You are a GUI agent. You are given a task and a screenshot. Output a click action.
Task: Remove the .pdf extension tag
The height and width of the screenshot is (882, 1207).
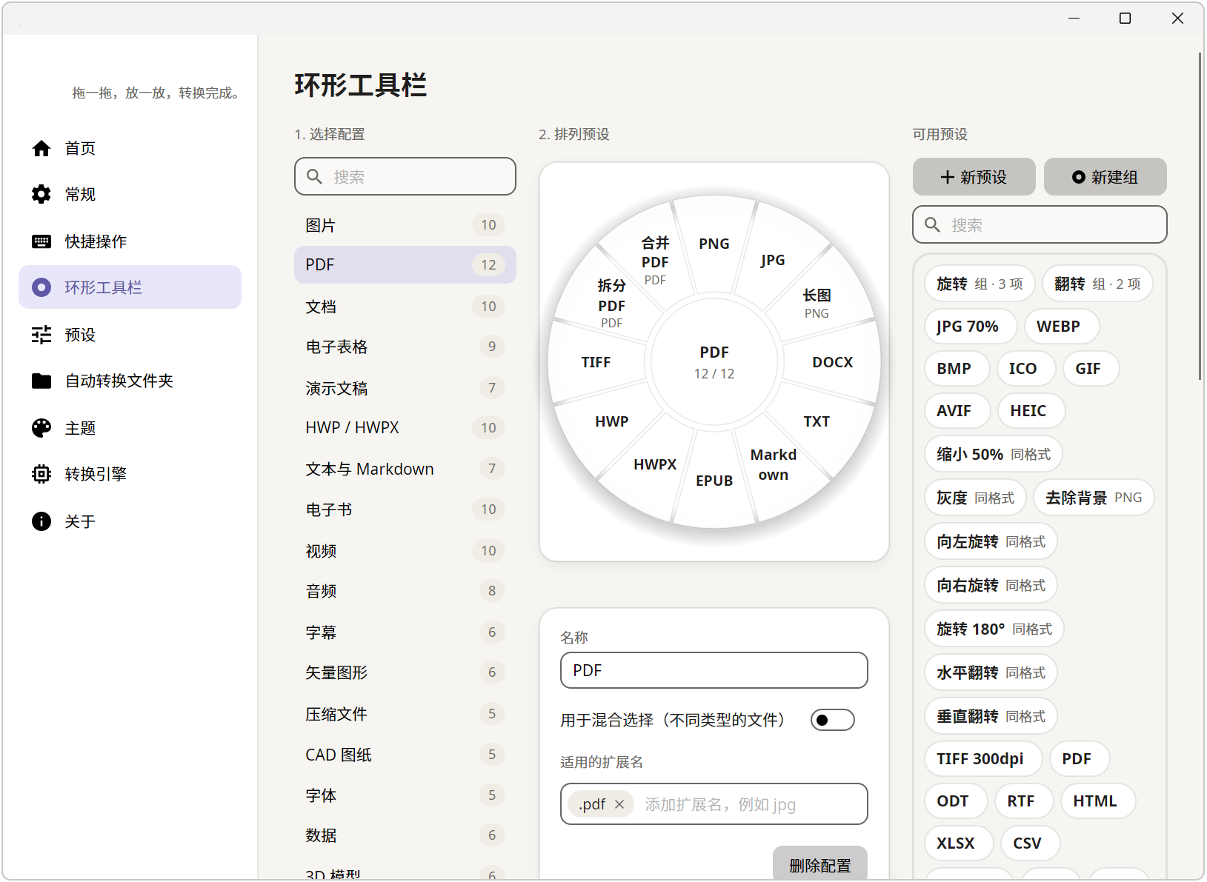(619, 804)
